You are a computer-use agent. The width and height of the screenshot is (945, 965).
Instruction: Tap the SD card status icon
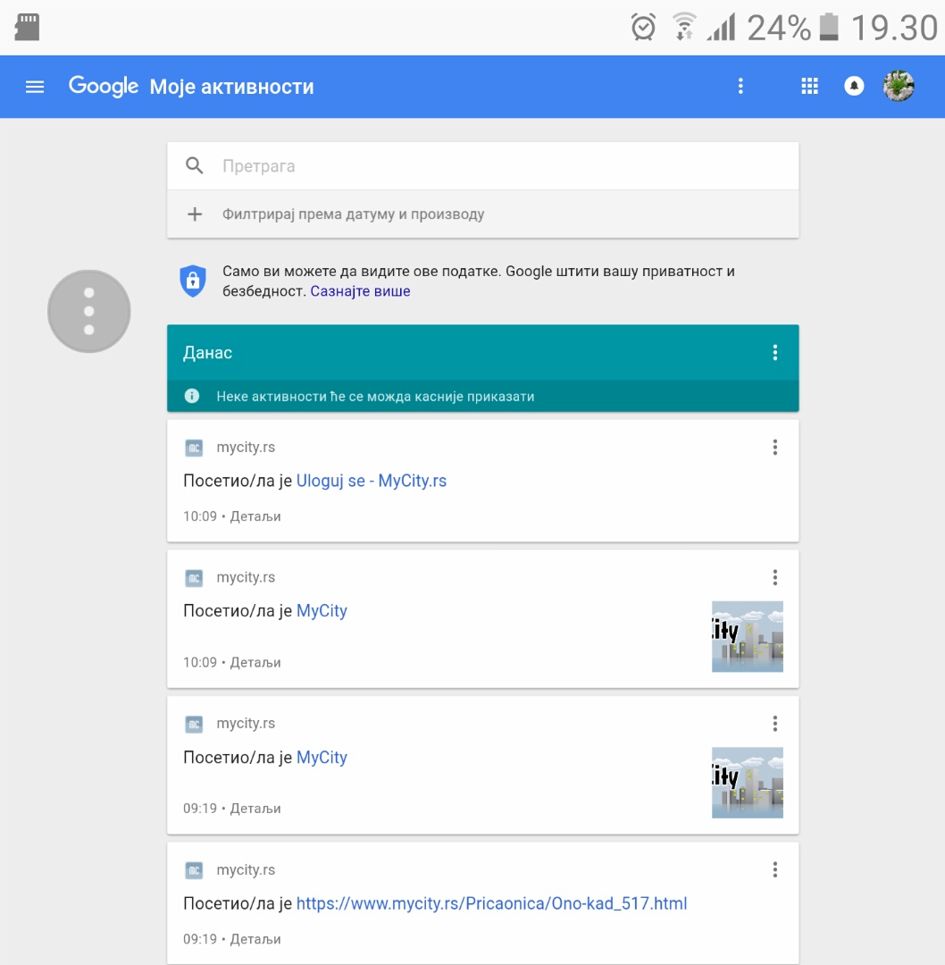[x=27, y=28]
